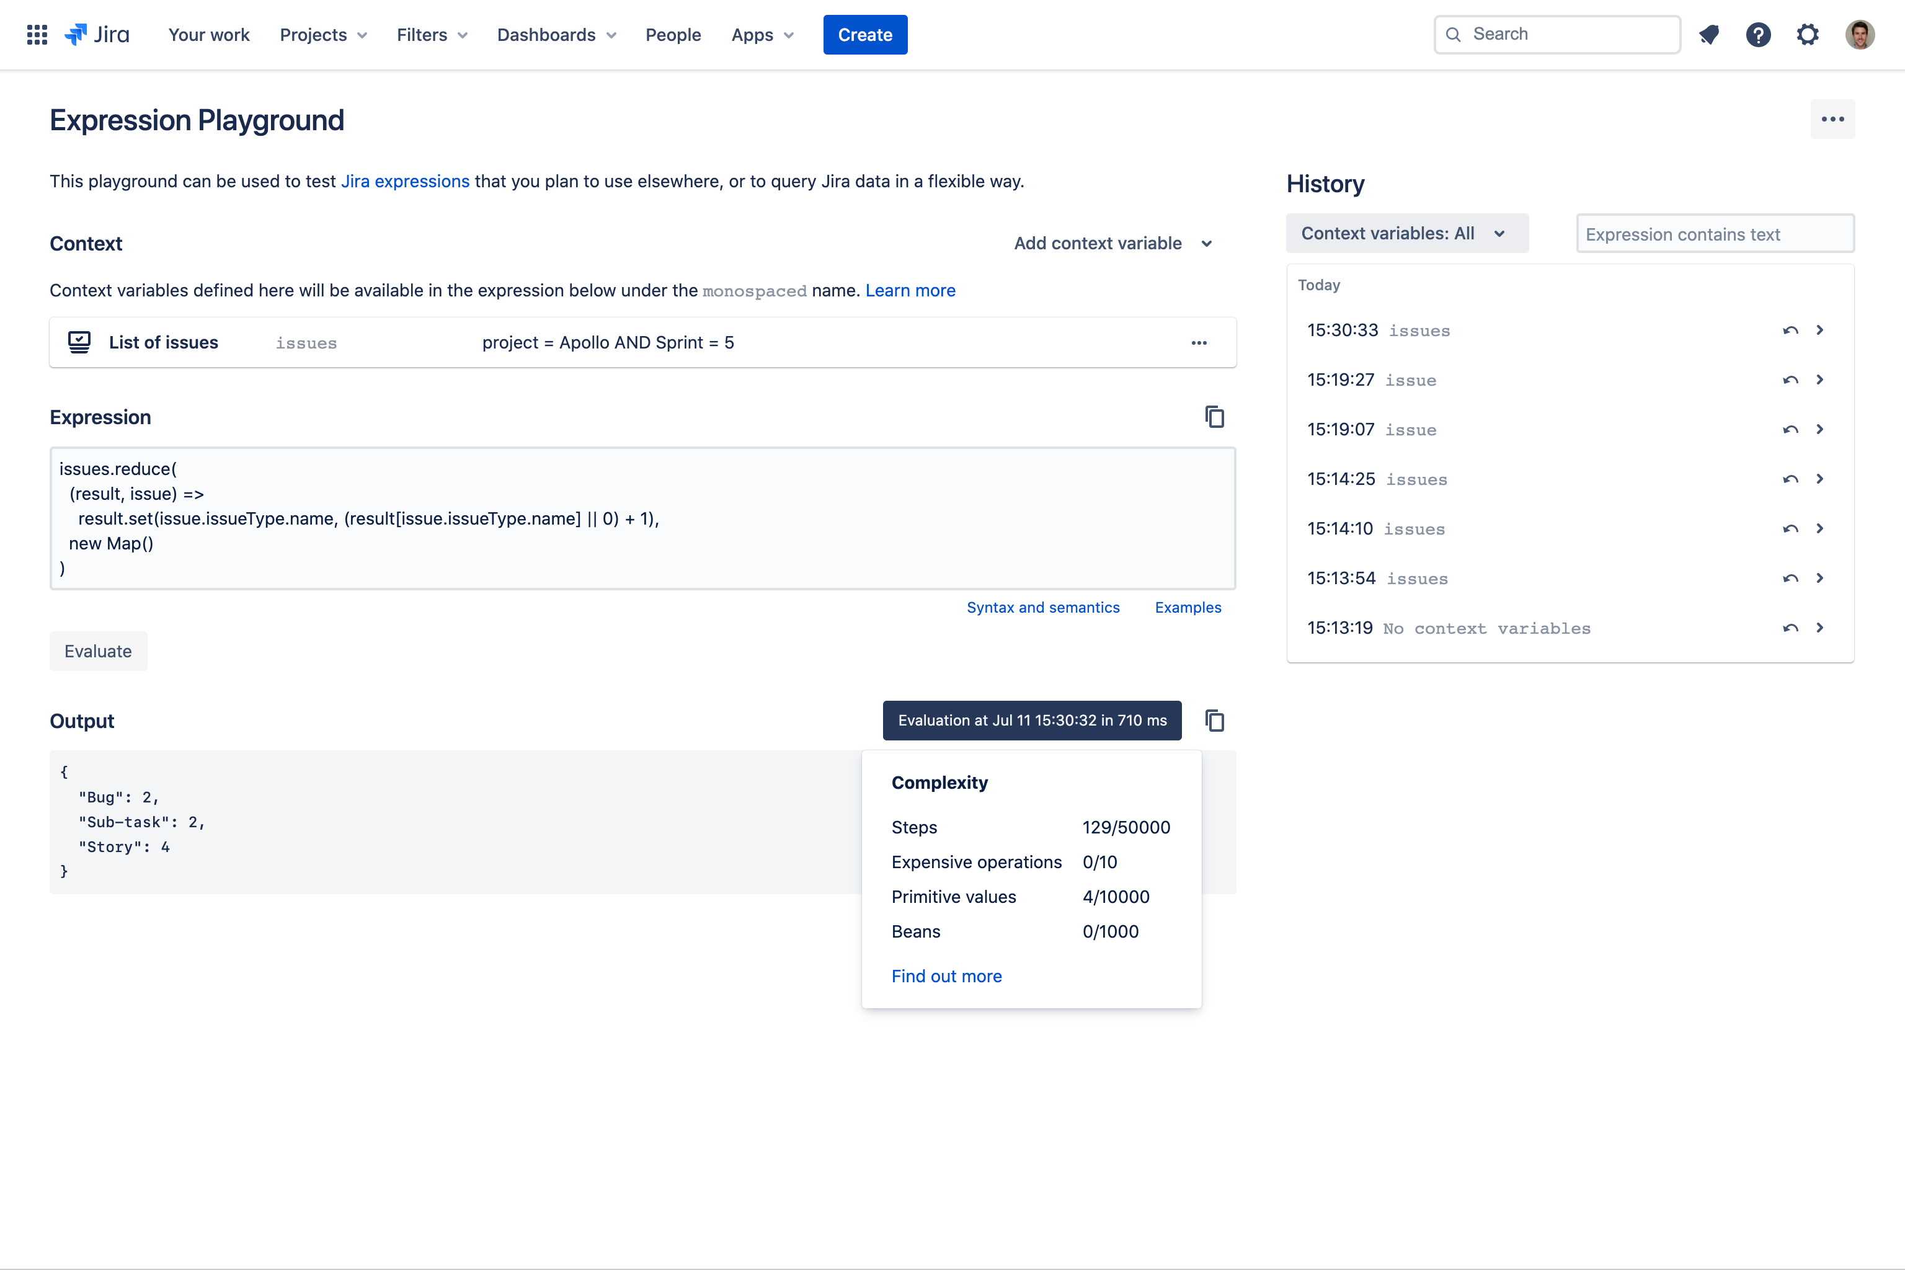Open page actions three-dot menu
The image size is (1905, 1270).
[x=1832, y=119]
